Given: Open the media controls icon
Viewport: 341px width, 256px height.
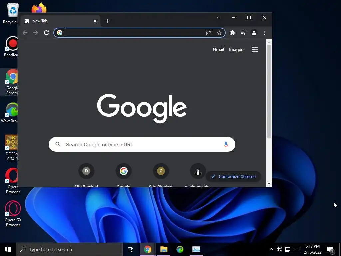Looking at the screenshot, I should coord(243,33).
